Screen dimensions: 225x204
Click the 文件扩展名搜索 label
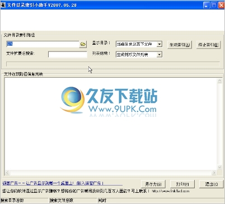(x=21, y=54)
